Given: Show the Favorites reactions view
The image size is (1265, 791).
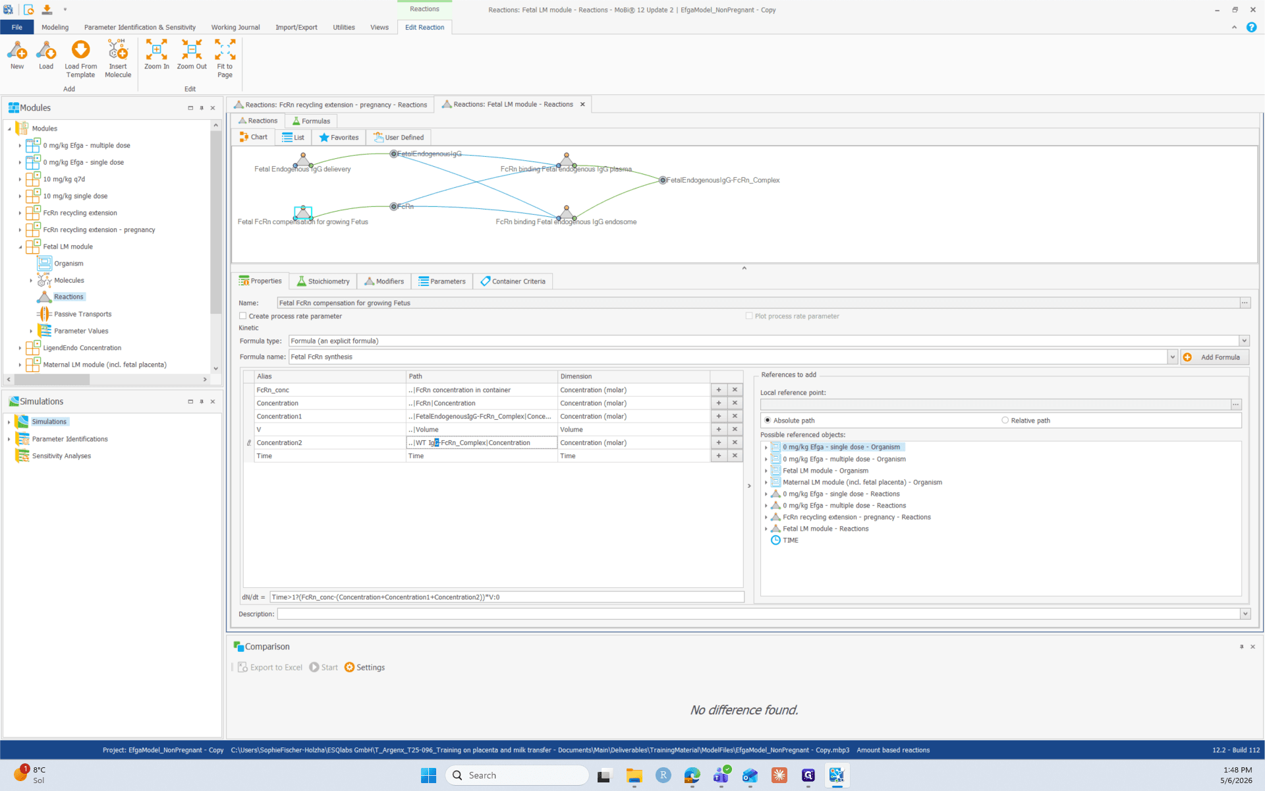Looking at the screenshot, I should 339,137.
